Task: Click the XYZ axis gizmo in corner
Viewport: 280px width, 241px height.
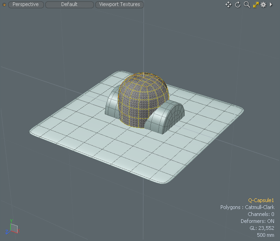Action: pos(12,227)
